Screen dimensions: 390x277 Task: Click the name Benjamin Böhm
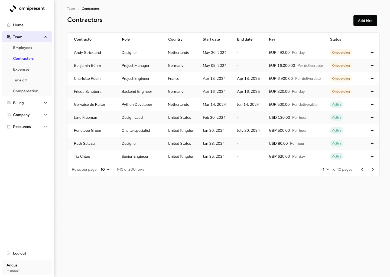[x=87, y=65]
